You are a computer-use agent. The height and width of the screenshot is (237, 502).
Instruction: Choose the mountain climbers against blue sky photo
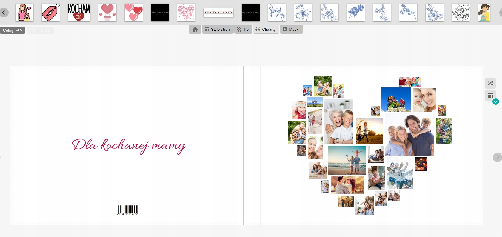[x=396, y=99]
